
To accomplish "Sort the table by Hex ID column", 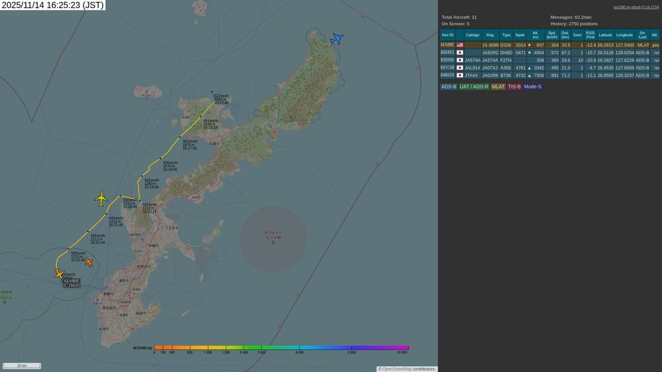I will [x=448, y=35].
